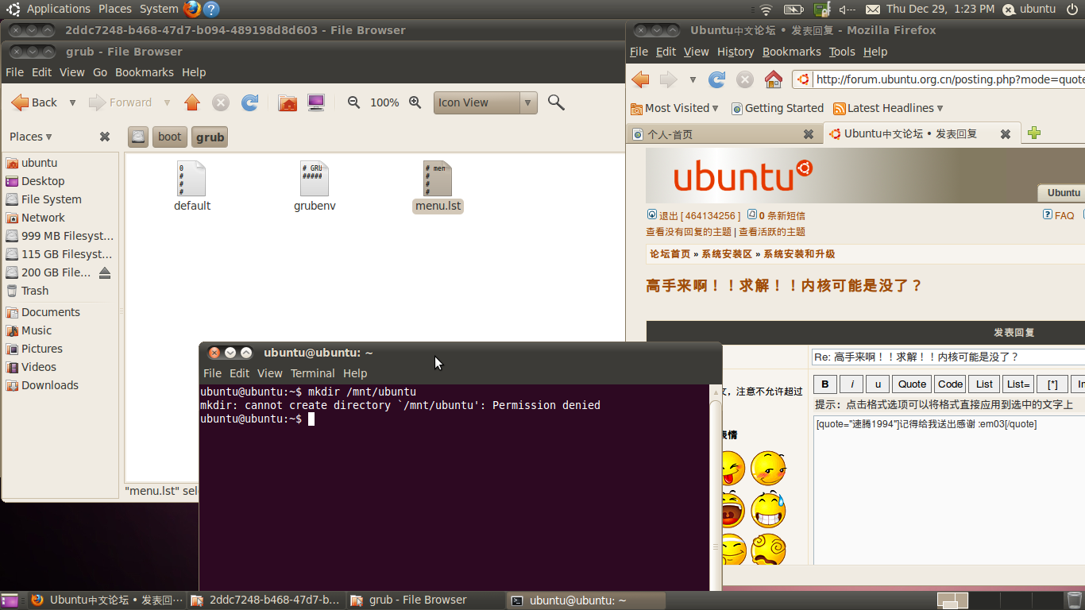Switch to the 个人-首页 Firefox tab
Screen dimensions: 1085x610
[723, 134]
